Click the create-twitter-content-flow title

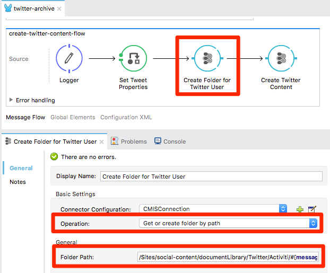coord(47,33)
